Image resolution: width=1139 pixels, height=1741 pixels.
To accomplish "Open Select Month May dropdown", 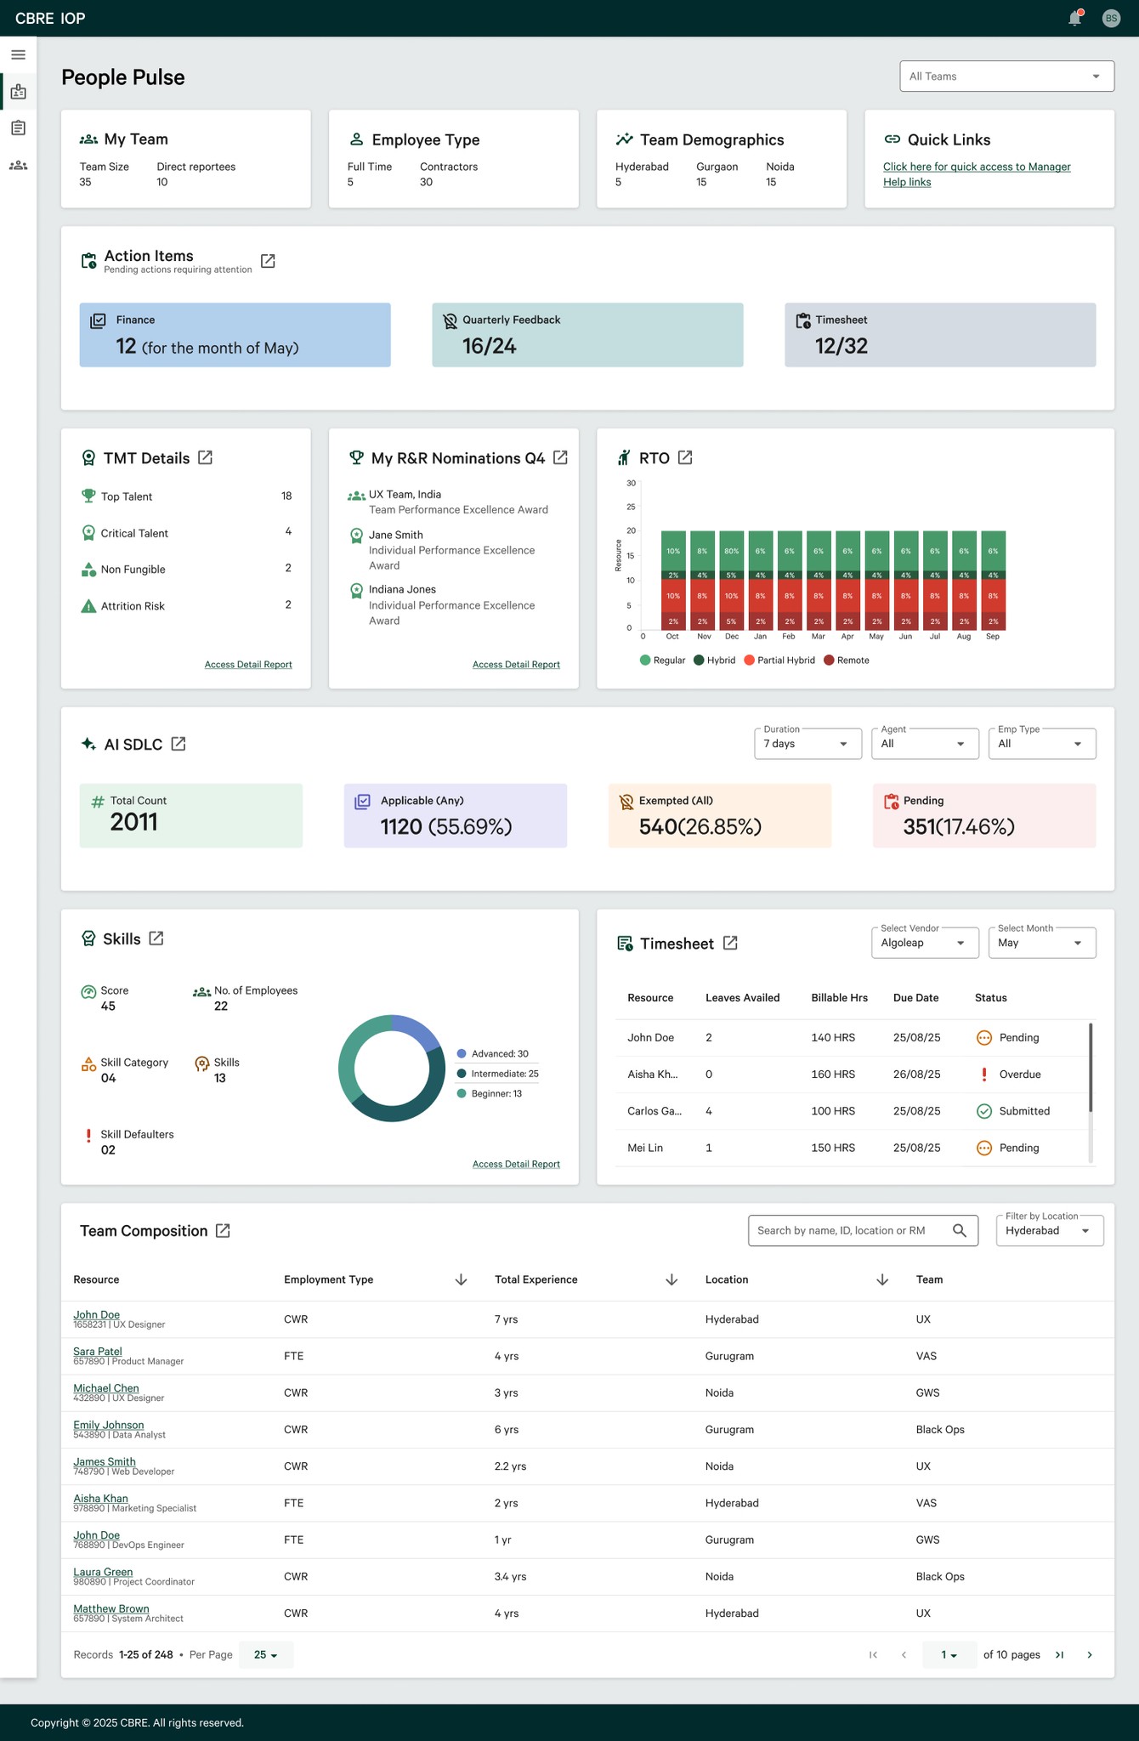I will click(1042, 943).
